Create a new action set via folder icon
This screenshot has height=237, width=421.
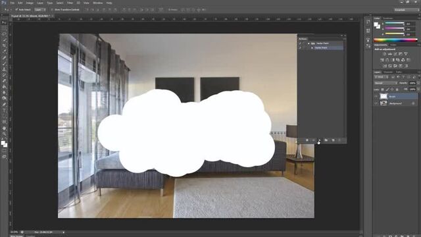coord(326,140)
